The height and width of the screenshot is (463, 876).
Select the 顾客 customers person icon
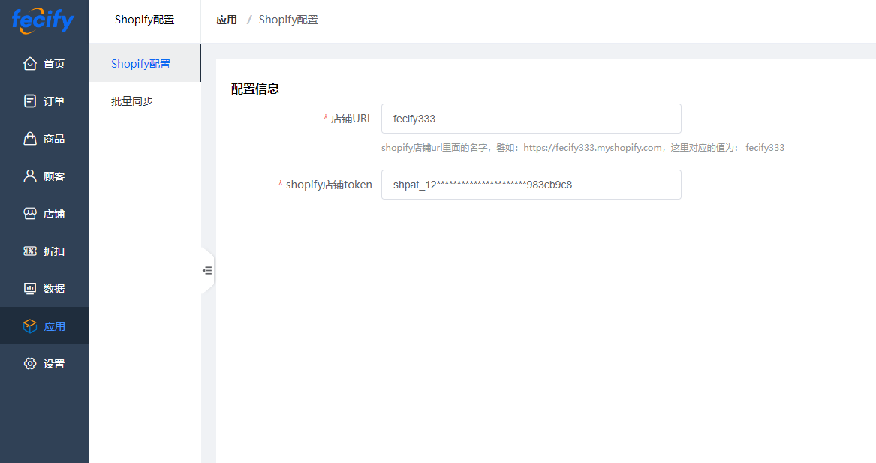(x=30, y=176)
